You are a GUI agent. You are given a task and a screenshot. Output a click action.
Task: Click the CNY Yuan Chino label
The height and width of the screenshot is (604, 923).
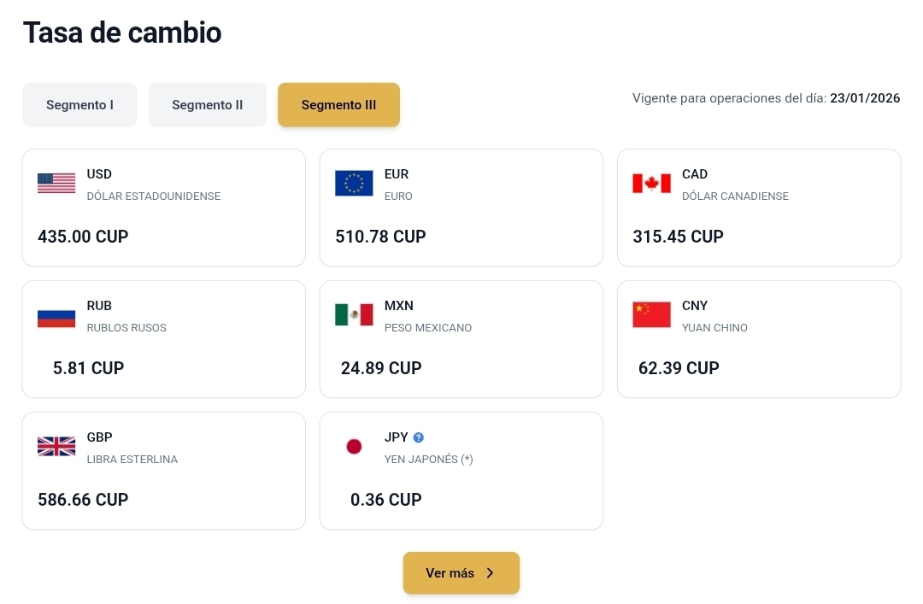tap(714, 327)
